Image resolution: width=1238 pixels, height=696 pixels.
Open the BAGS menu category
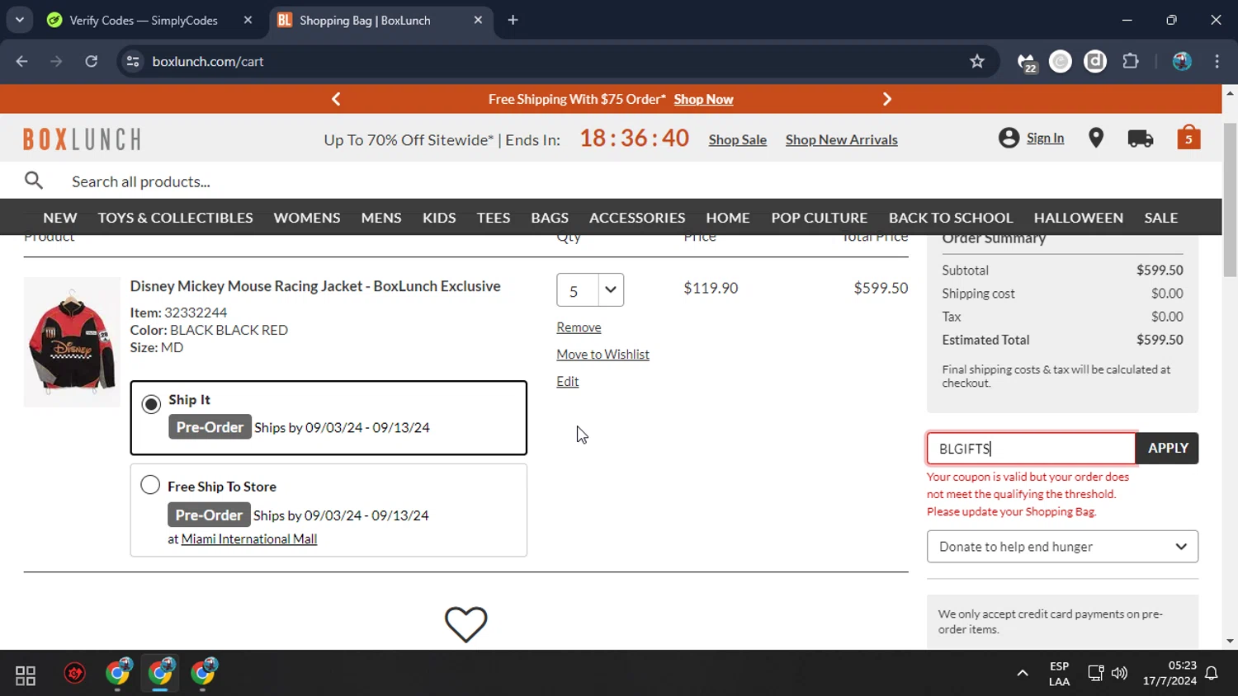click(550, 218)
